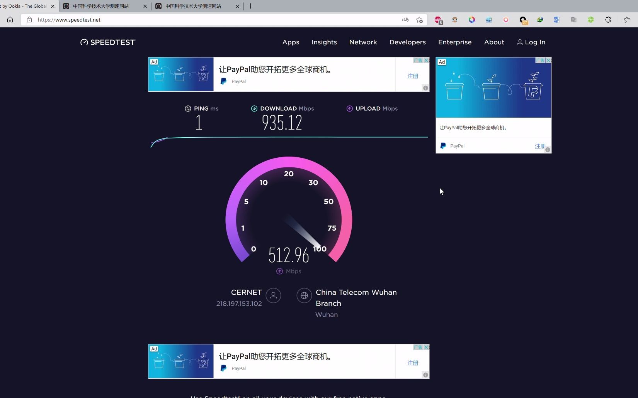Click the top banner ad info icon
This screenshot has width=638, height=398.
pyautogui.click(x=425, y=88)
